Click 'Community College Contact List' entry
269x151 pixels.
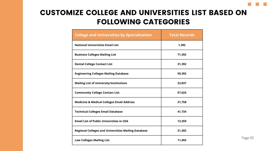(x=97, y=93)
